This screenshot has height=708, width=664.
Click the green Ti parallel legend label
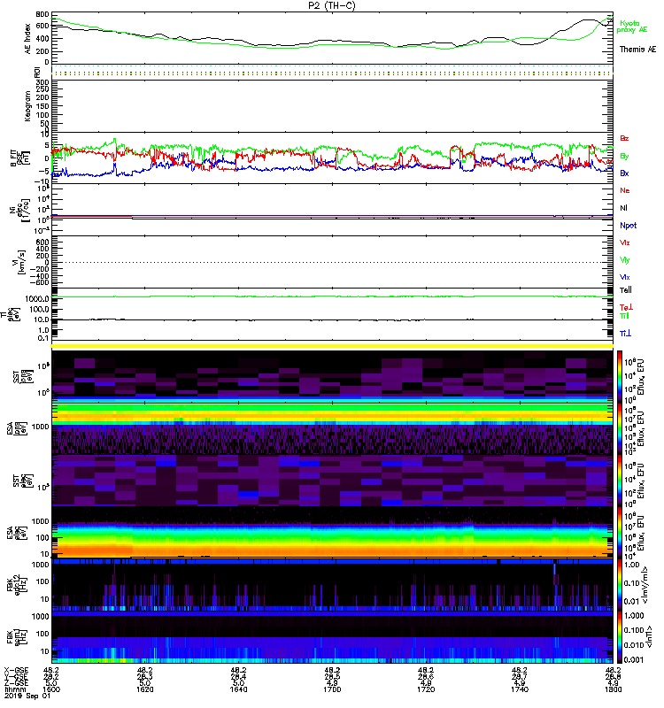pos(624,316)
